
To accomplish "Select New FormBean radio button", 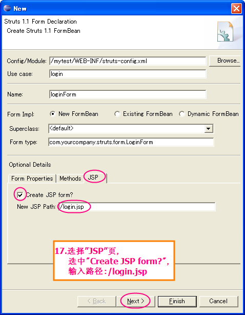I will 53,114.
